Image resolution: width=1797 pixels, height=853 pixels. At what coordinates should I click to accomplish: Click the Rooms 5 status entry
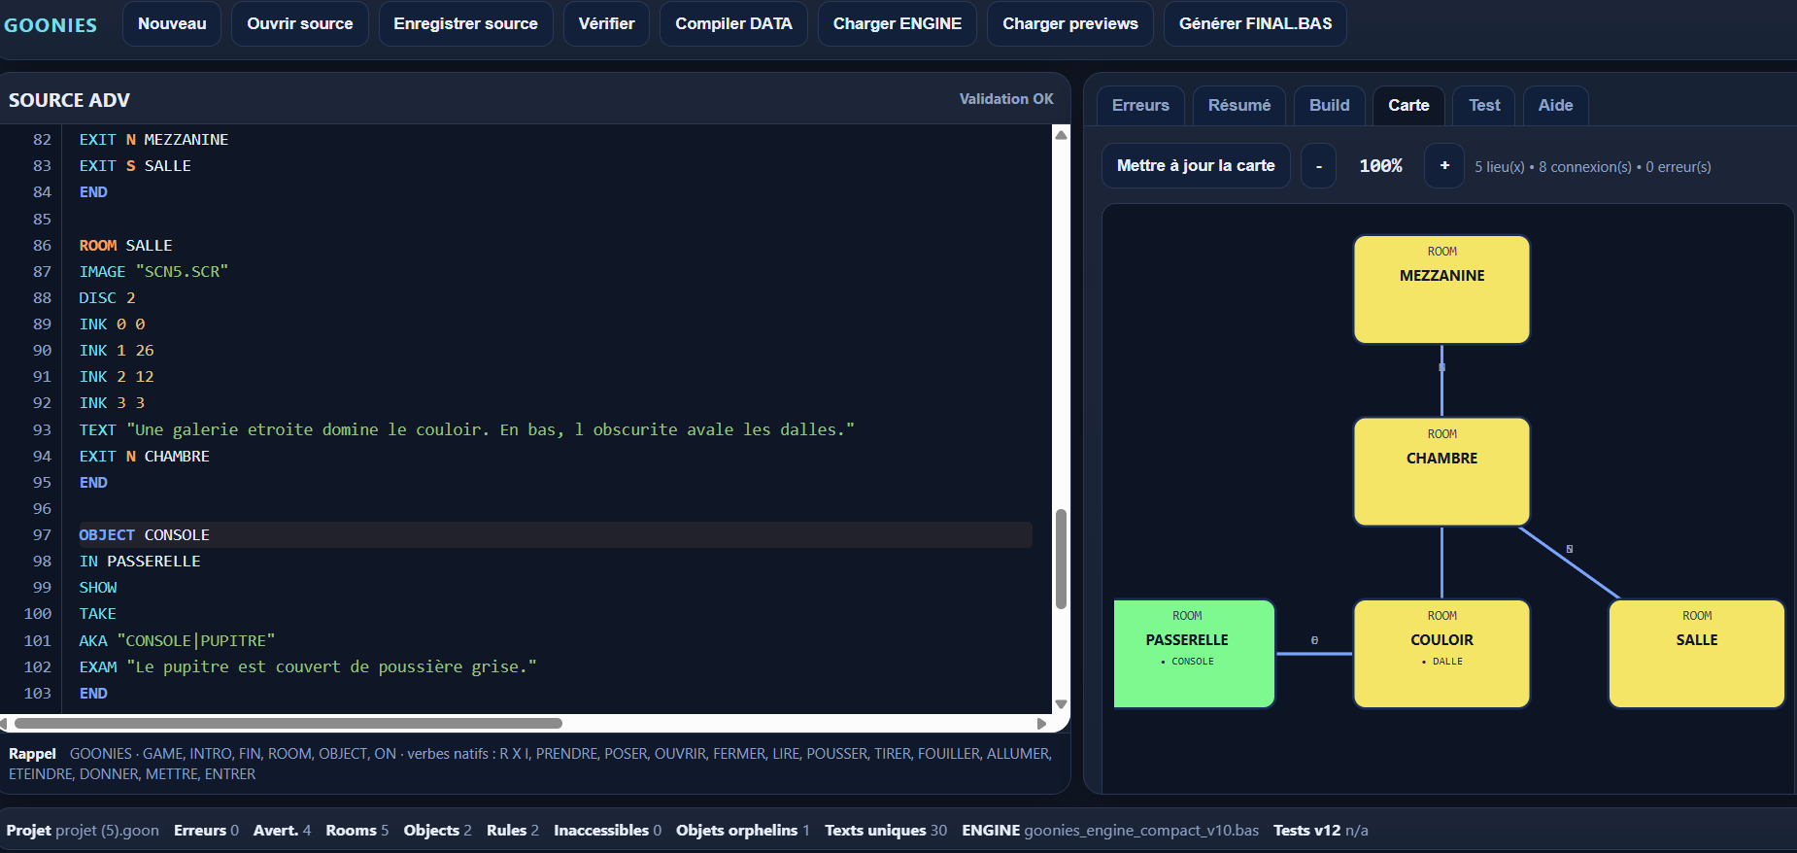coord(356,831)
